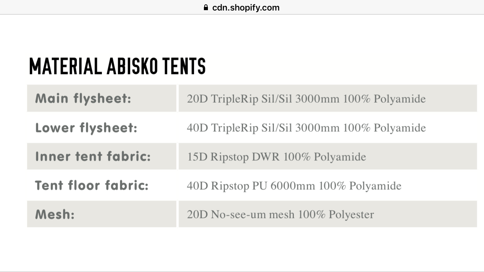Click the 'Inner tent fabric:' label
The width and height of the screenshot is (484, 272).
click(x=93, y=157)
